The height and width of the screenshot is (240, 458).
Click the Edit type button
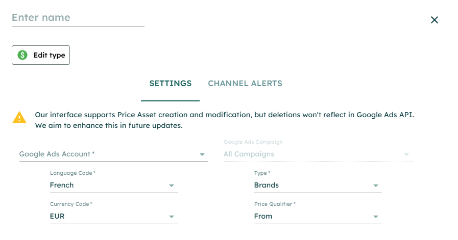(41, 55)
